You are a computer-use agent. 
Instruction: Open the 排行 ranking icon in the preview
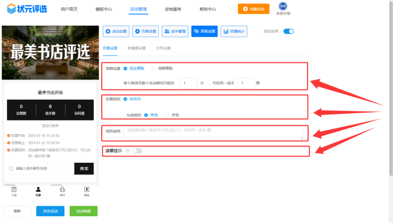coord(62,191)
